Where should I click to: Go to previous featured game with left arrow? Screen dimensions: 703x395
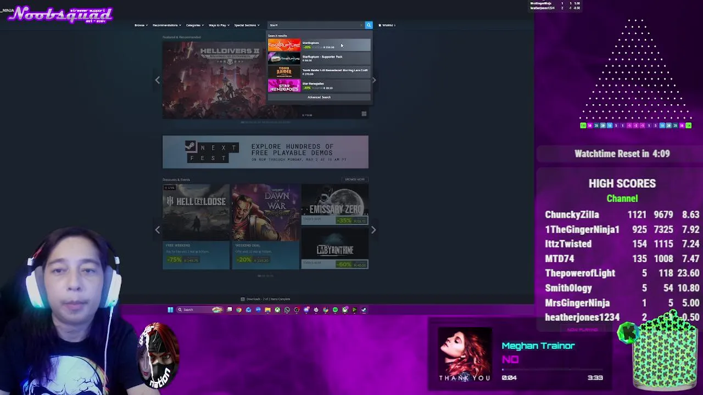point(157,80)
